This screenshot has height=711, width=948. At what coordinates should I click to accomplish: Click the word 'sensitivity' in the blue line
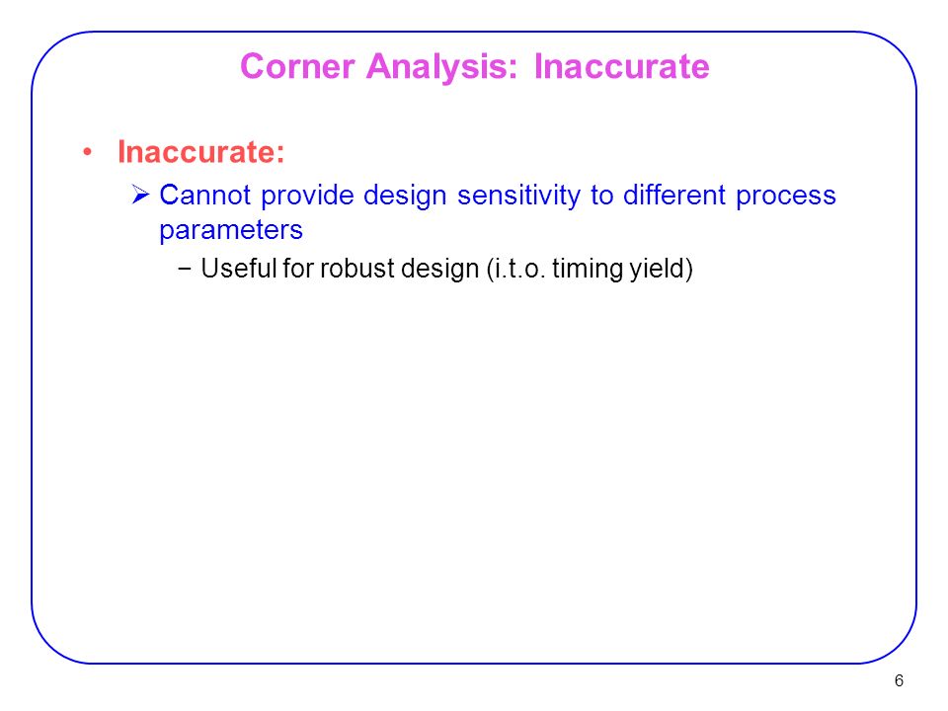coord(518,196)
